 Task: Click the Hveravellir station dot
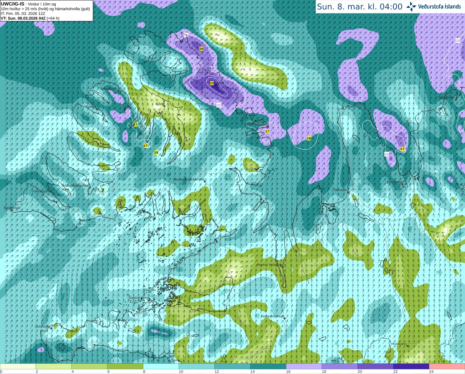click(x=408, y=346)
